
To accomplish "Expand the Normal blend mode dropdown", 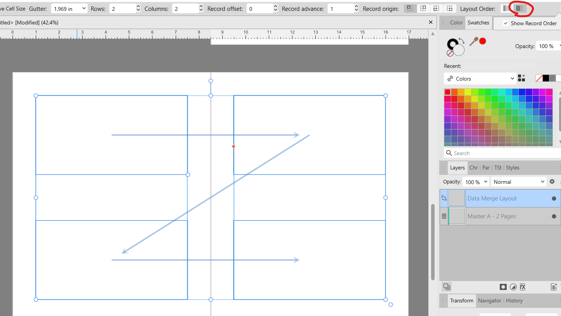I will pyautogui.click(x=519, y=182).
